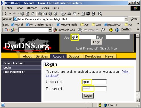Click the OK go button

(134, 19)
